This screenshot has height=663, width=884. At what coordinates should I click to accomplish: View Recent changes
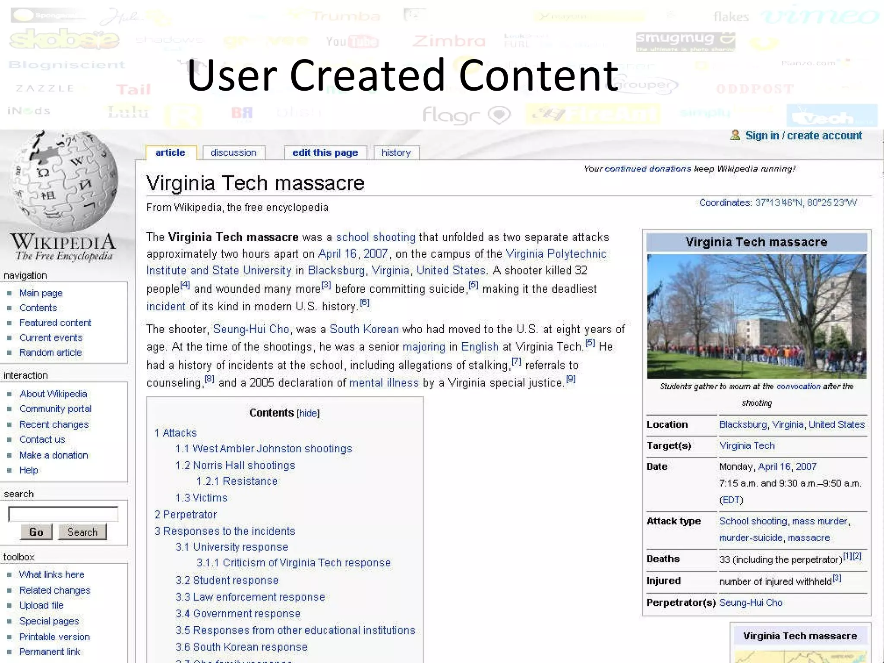[54, 424]
